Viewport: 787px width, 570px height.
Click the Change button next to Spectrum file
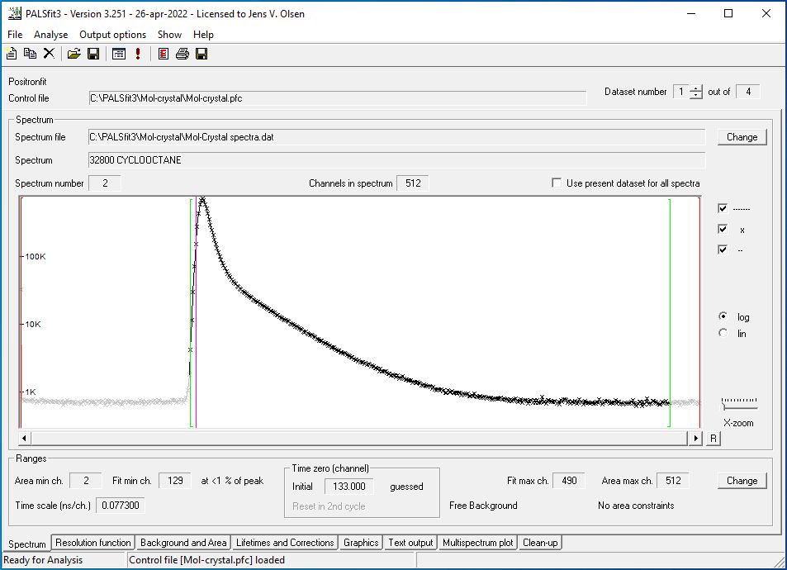click(x=741, y=136)
